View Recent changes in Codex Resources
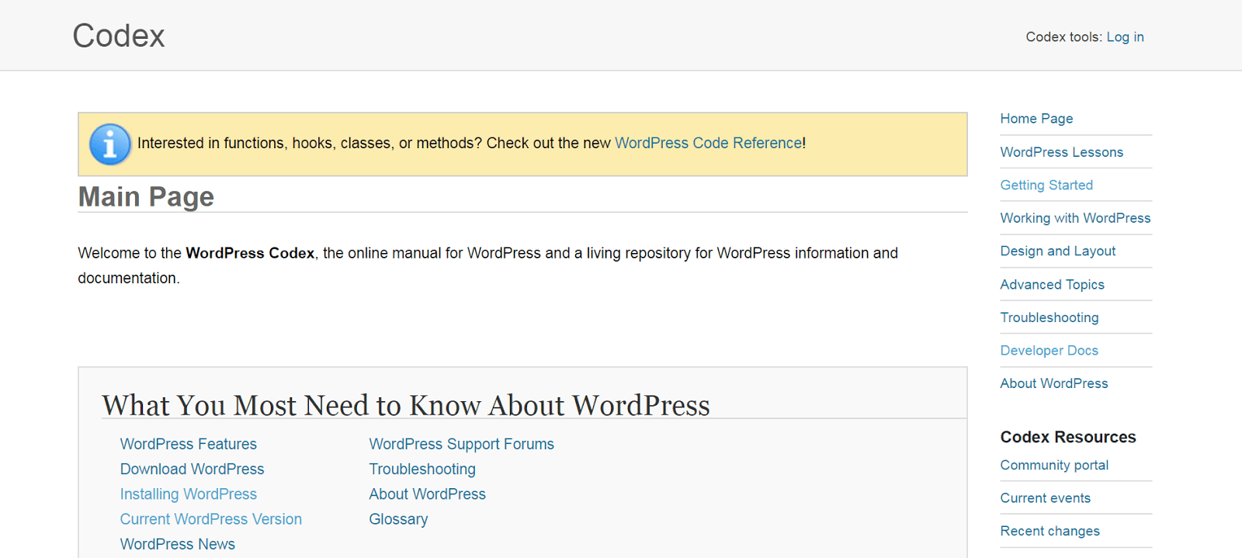This screenshot has width=1242, height=558. click(x=1049, y=532)
